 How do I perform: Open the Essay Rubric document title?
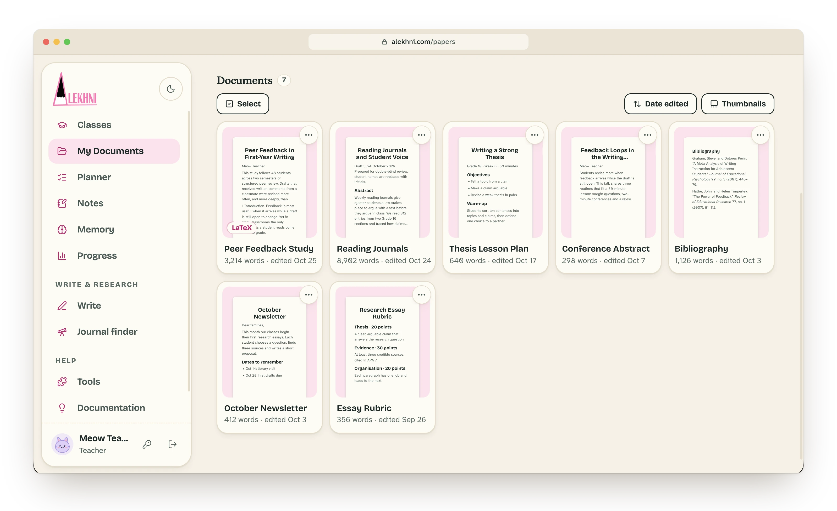tap(364, 408)
